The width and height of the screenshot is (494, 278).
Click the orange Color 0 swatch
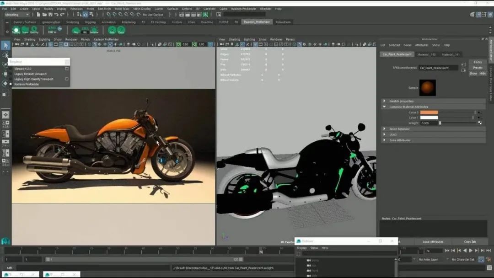[429, 112]
